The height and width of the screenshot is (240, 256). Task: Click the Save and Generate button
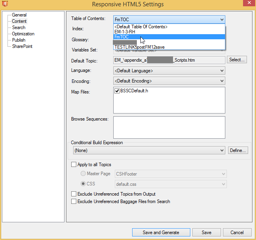coord(161,232)
